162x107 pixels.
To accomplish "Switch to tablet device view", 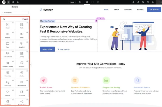I will point(92,2).
